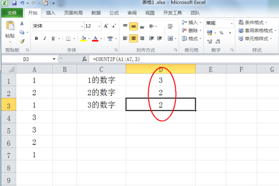Apply the yellow fill color

pyautogui.click(x=83, y=39)
